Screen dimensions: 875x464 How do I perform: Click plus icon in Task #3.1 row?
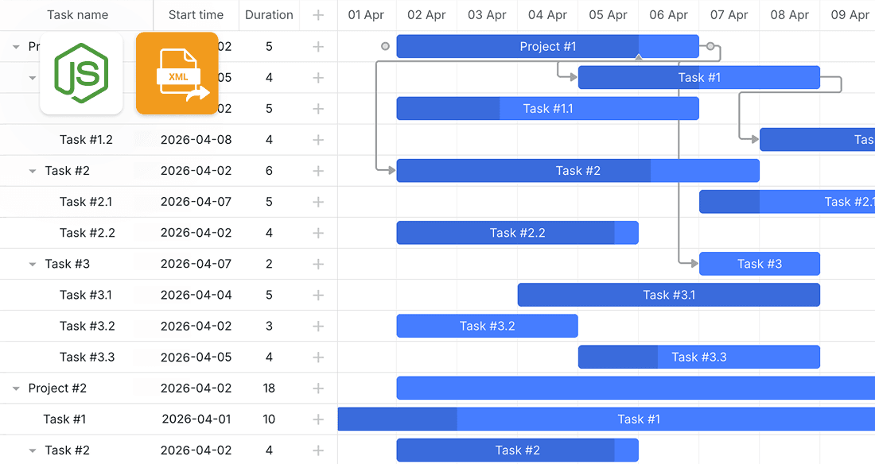[x=318, y=295]
